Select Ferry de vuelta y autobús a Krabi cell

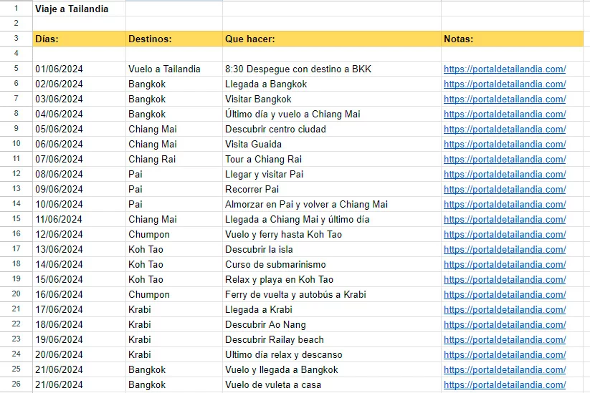[331, 294]
